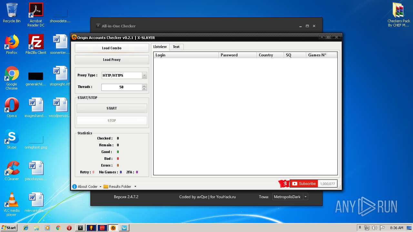The width and height of the screenshot is (413, 232).
Task: Launch Google Chrome desktop shortcut
Action: point(12,78)
